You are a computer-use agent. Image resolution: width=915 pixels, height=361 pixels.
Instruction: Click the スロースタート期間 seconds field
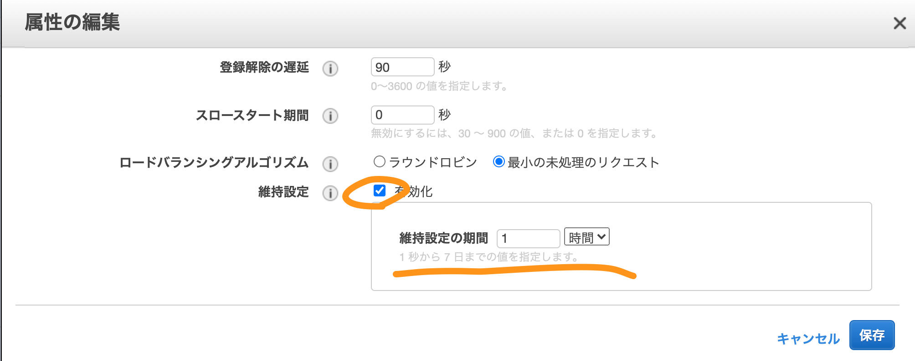pos(403,115)
